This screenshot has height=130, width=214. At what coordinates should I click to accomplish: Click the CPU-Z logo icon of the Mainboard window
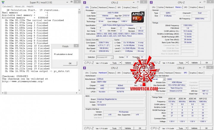[84, 68]
